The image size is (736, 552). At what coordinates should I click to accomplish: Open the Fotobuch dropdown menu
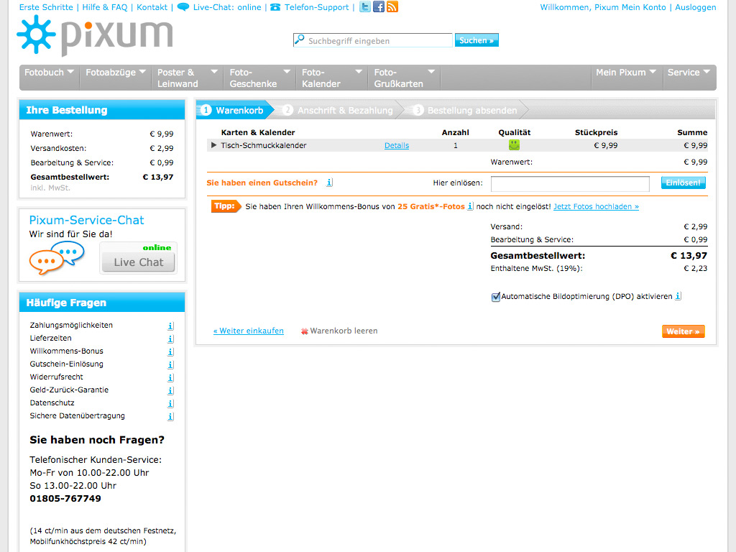[50, 73]
